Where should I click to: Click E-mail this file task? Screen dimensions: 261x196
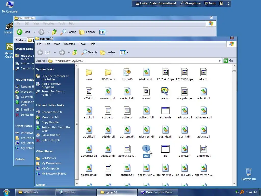coord(51,135)
